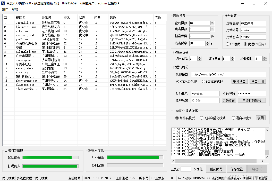Open the 操作 menu
This screenshot has width=272, height=181.
[x=5, y=9]
